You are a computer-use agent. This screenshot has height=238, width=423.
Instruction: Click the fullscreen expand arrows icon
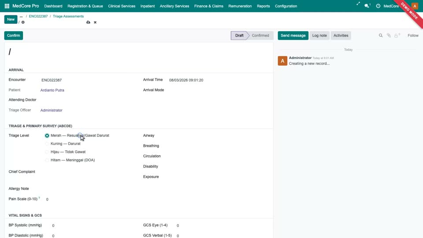[358, 4]
